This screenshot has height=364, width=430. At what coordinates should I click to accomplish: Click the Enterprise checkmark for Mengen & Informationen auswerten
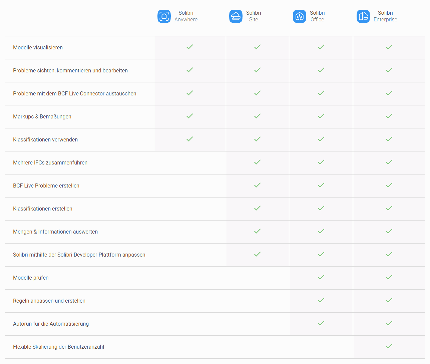389,231
